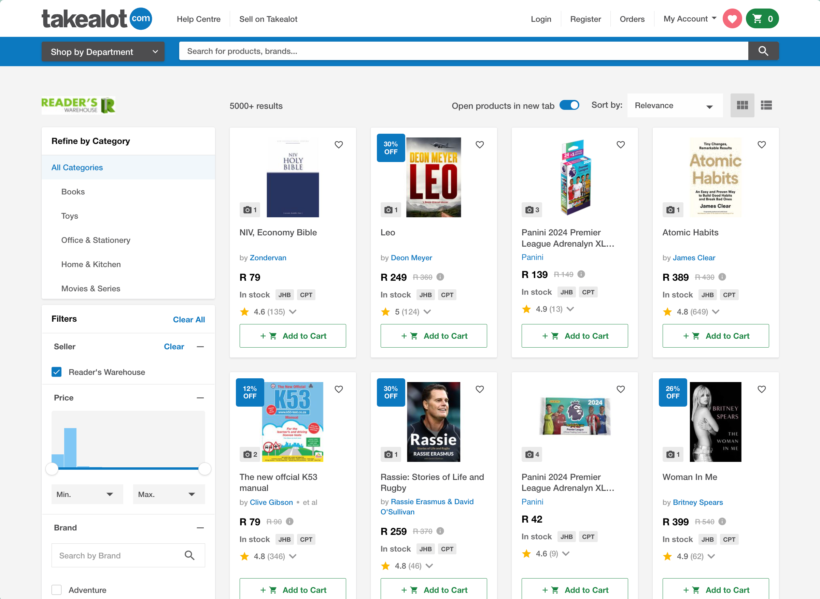Add Atomic Habits to wishlist heart

click(x=762, y=145)
